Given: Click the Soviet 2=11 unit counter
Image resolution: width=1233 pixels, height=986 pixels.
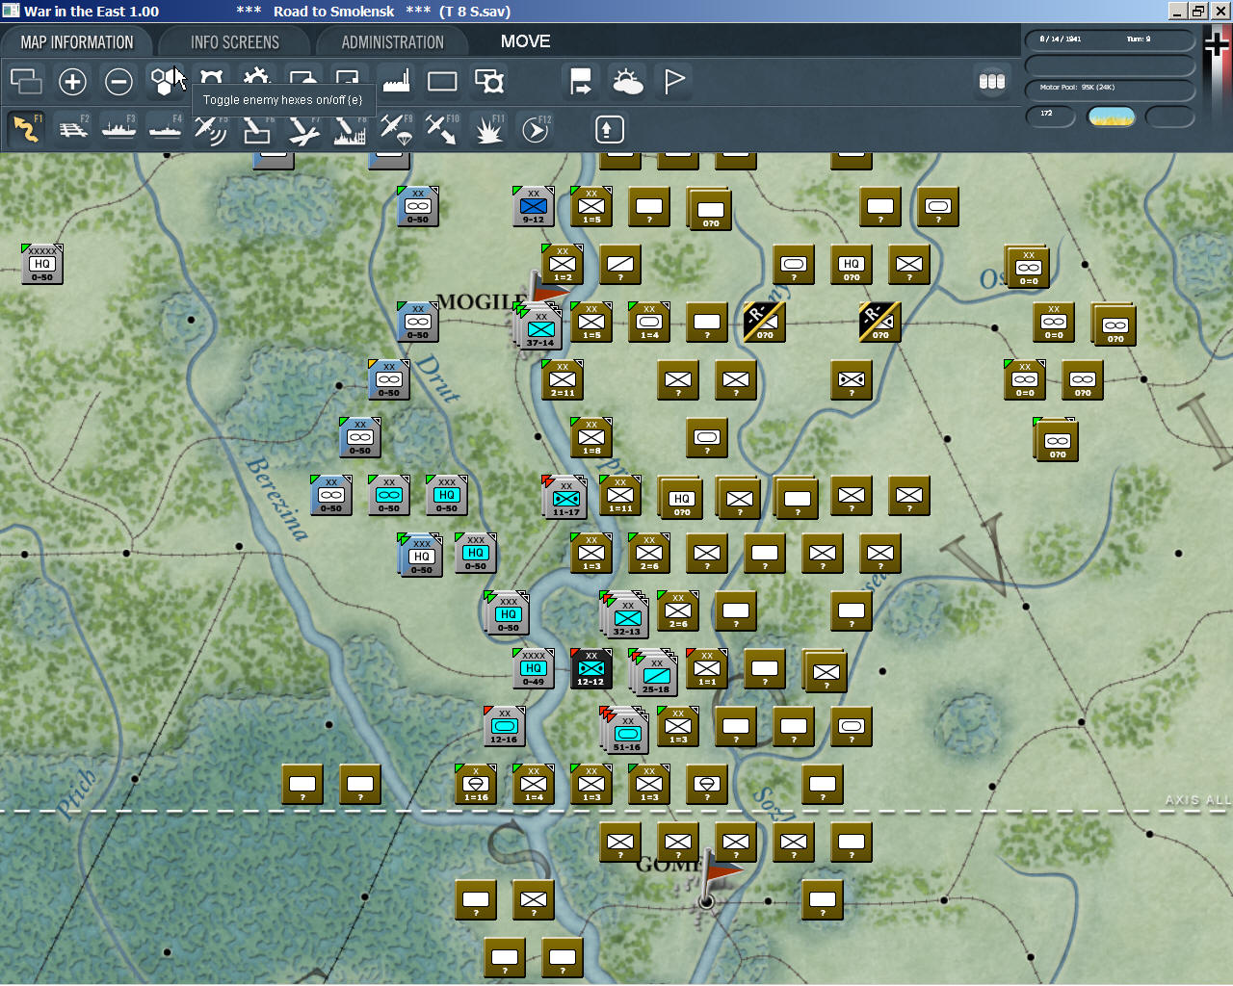Looking at the screenshot, I should tap(563, 379).
